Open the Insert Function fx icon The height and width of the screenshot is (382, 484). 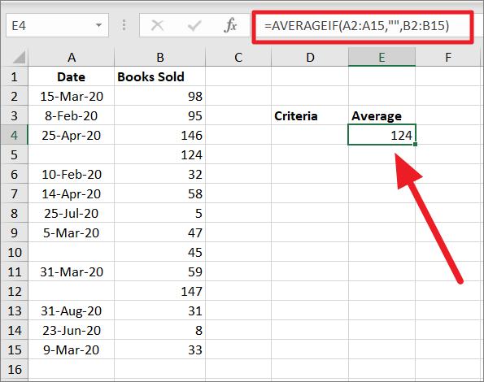230,25
